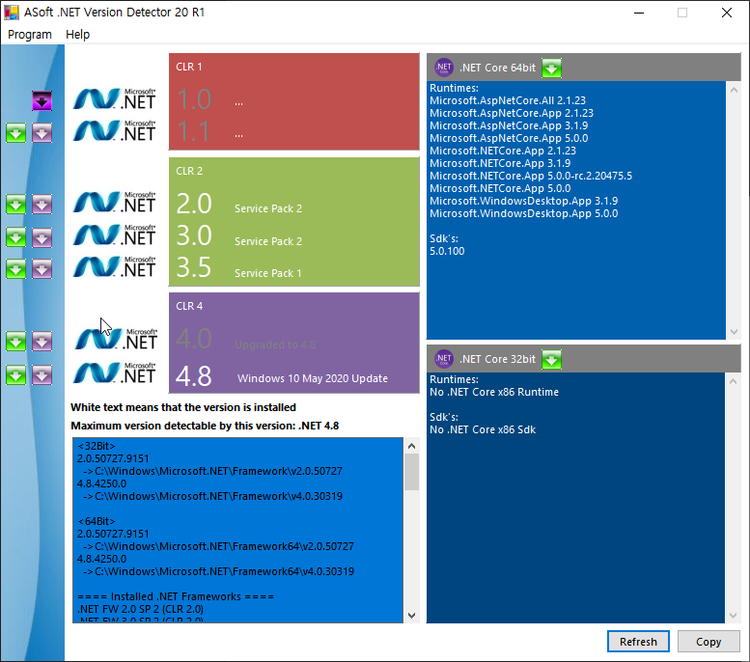This screenshot has width=750, height=662.
Task: Click the Microsoft .NET logo beside version 3.5
Action: (115, 267)
